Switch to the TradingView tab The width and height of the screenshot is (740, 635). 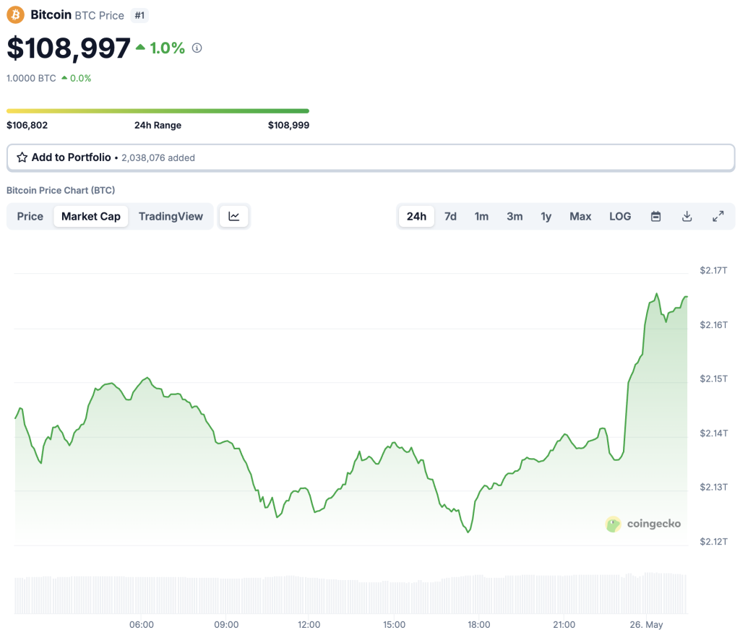[171, 216]
